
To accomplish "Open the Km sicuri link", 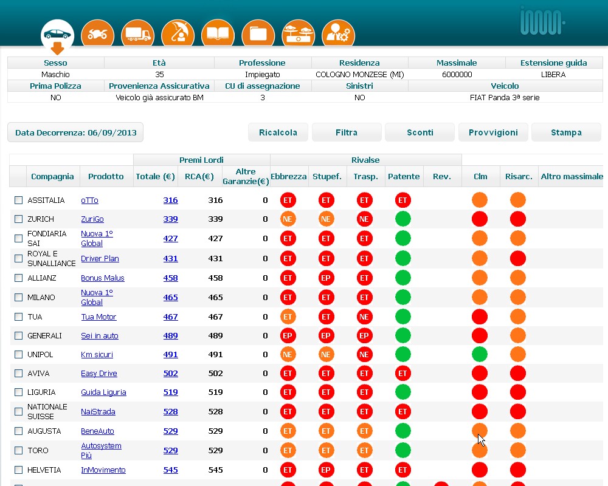I will (97, 355).
